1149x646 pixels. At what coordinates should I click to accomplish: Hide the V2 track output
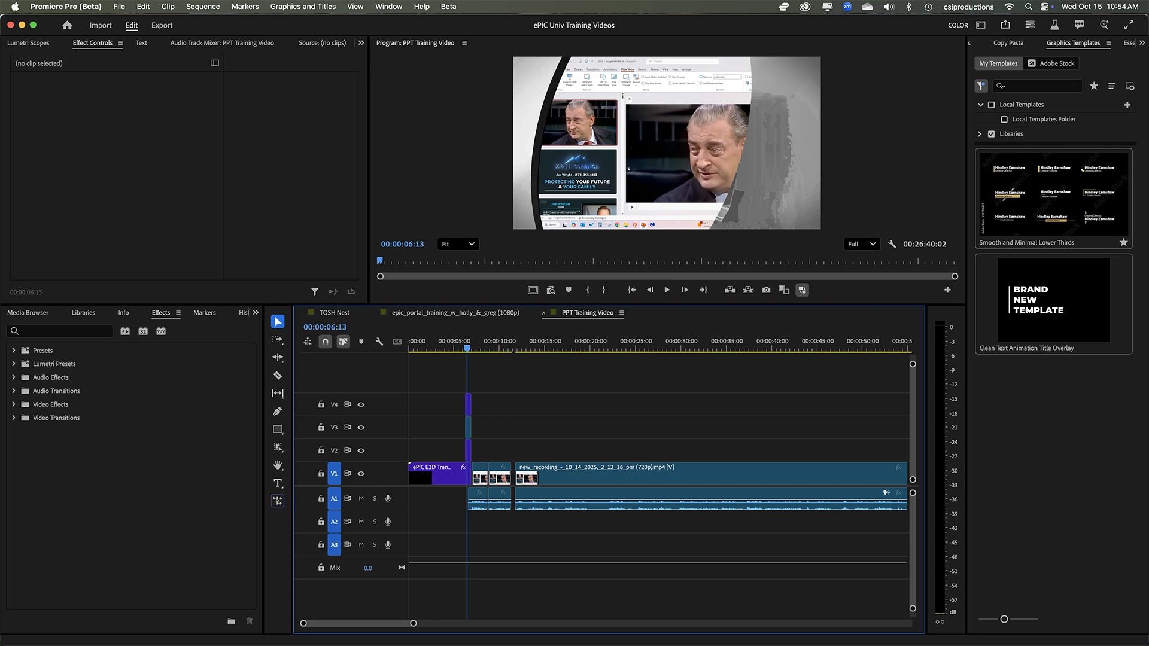point(361,450)
